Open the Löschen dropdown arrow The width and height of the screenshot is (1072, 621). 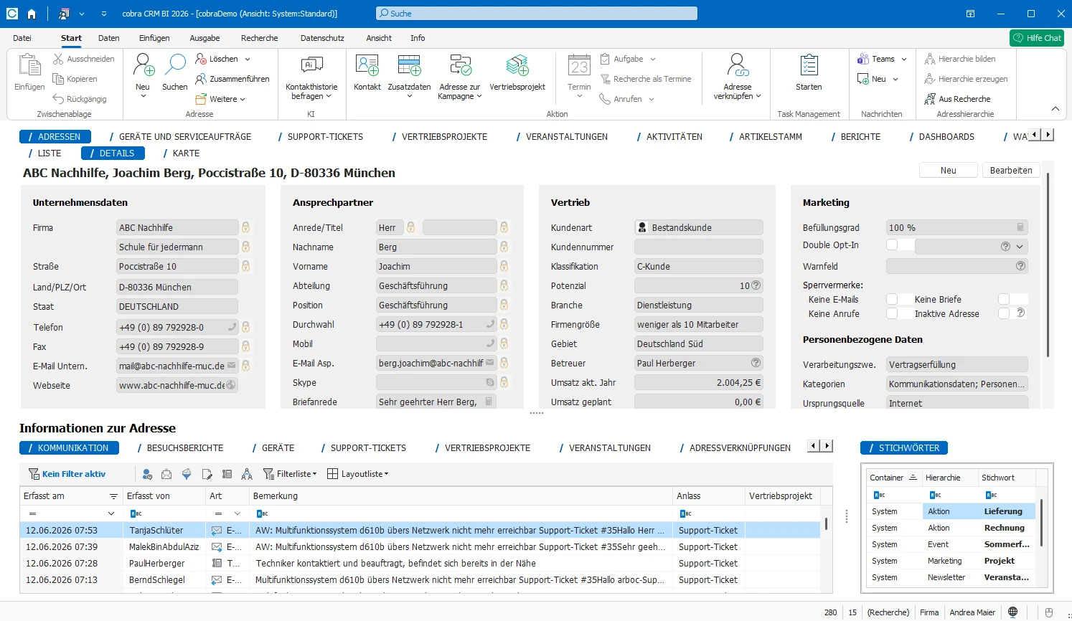pyautogui.click(x=248, y=59)
